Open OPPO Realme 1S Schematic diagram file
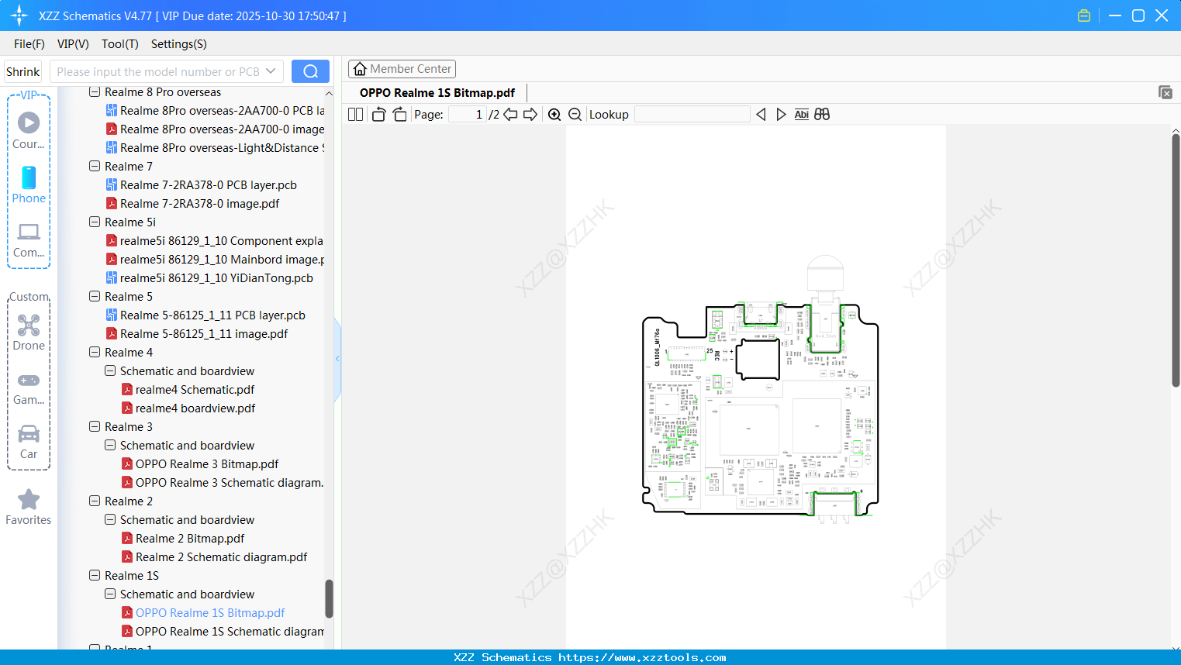The image size is (1181, 665). (223, 632)
